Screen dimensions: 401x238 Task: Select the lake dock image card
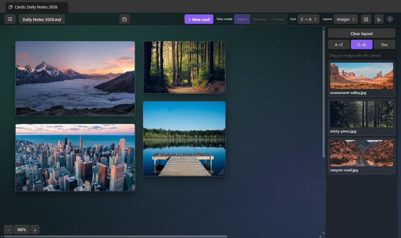[x=184, y=139]
